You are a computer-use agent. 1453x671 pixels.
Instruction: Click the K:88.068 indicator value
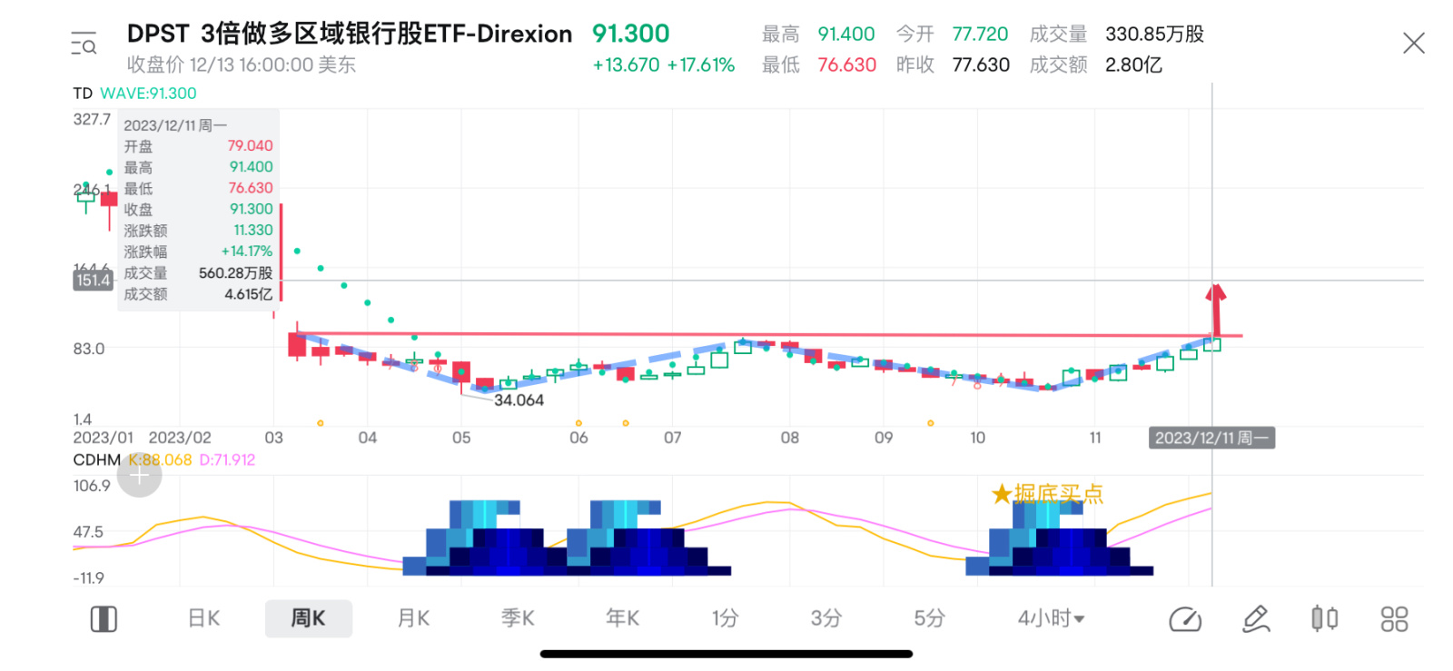coord(160,459)
